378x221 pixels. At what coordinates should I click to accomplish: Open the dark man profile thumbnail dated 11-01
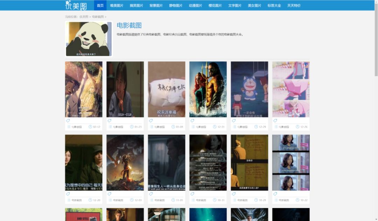167,163
